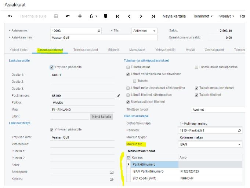Undo changes with the curved arrow icon

coord(68,16)
